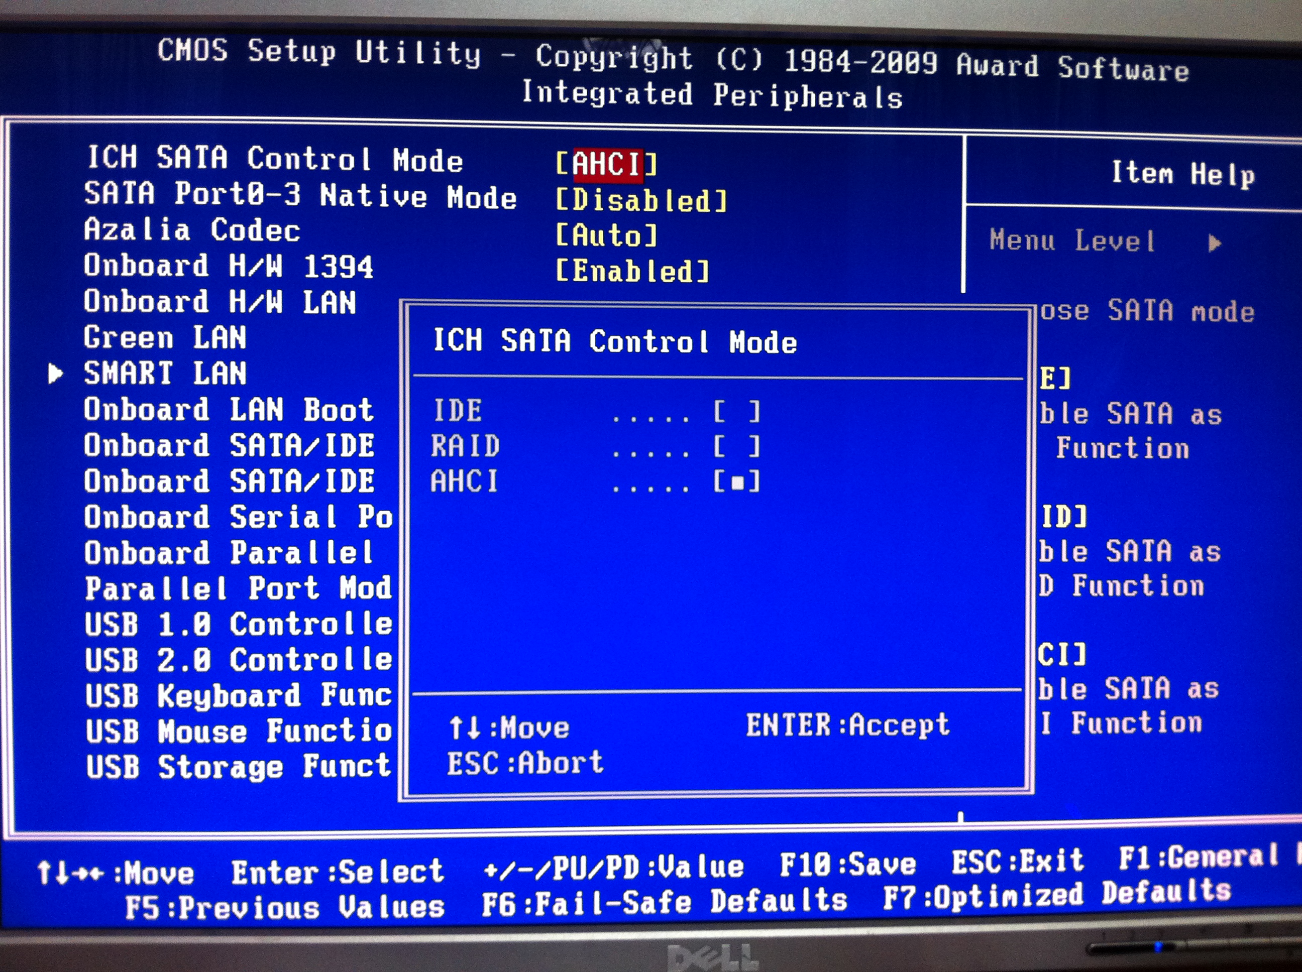Click the SMART LAN submenu arrow
Screen dimensions: 1302x972
[x=55, y=374]
